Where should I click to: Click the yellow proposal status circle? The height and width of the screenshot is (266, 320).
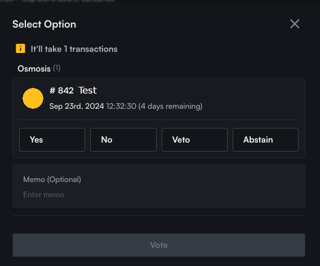point(33,98)
